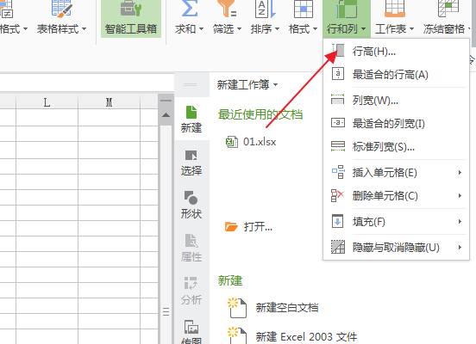Select 选择 in the side panel
Viewport: 476px width, 344px height.
point(191,163)
